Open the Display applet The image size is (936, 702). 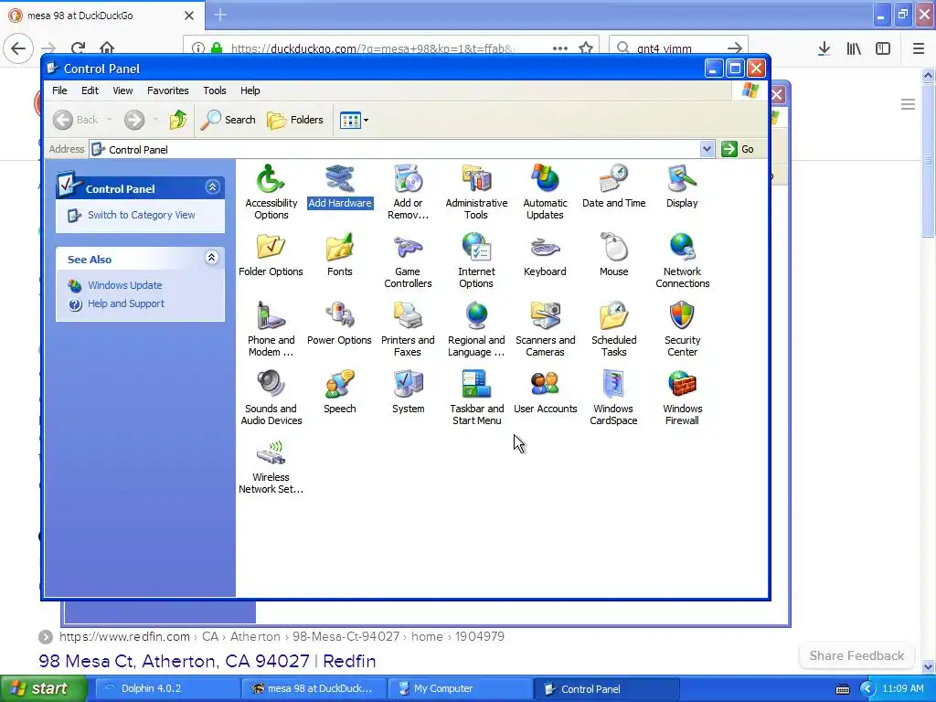tap(682, 186)
